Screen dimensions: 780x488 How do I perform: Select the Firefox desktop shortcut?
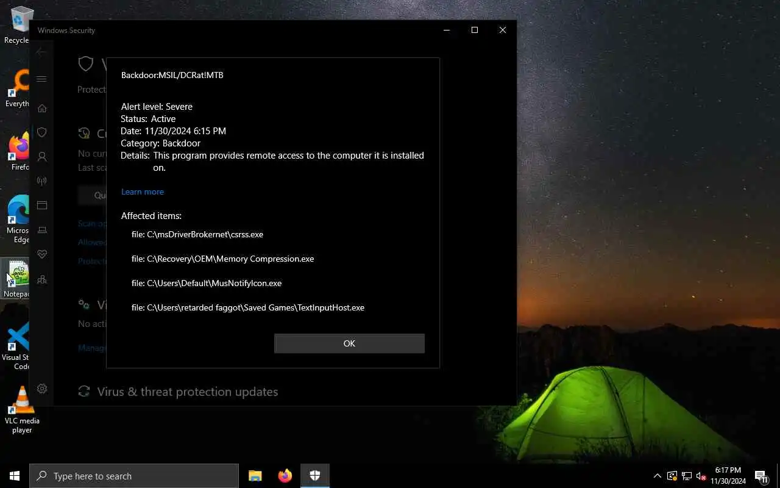coord(18,152)
